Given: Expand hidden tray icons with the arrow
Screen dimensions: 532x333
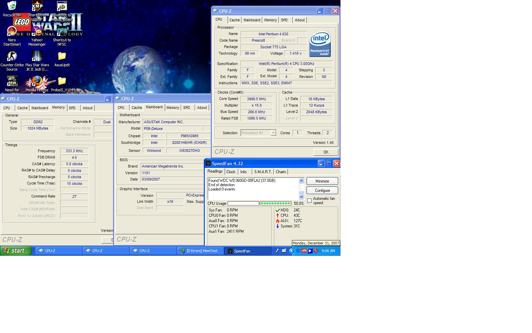Looking at the screenshot, I should 291,251.
